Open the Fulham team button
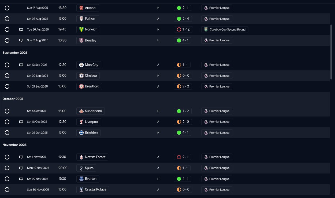This screenshot has height=198, width=335. point(88,19)
